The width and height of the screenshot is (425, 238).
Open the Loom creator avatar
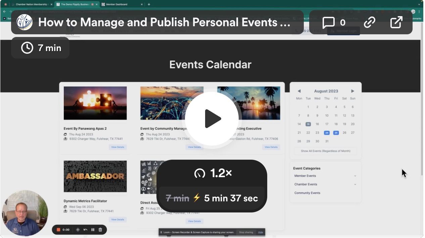tap(25, 22)
